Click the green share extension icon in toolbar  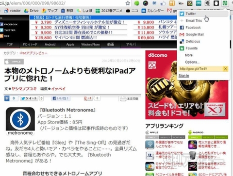tap(225, 3)
